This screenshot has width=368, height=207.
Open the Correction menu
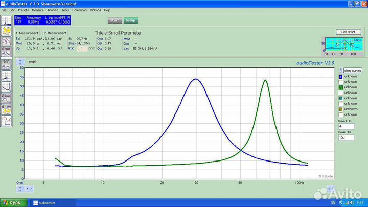[79, 10]
